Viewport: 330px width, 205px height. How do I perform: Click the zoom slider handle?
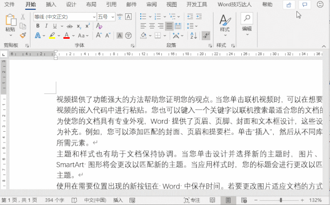[x=280, y=200]
